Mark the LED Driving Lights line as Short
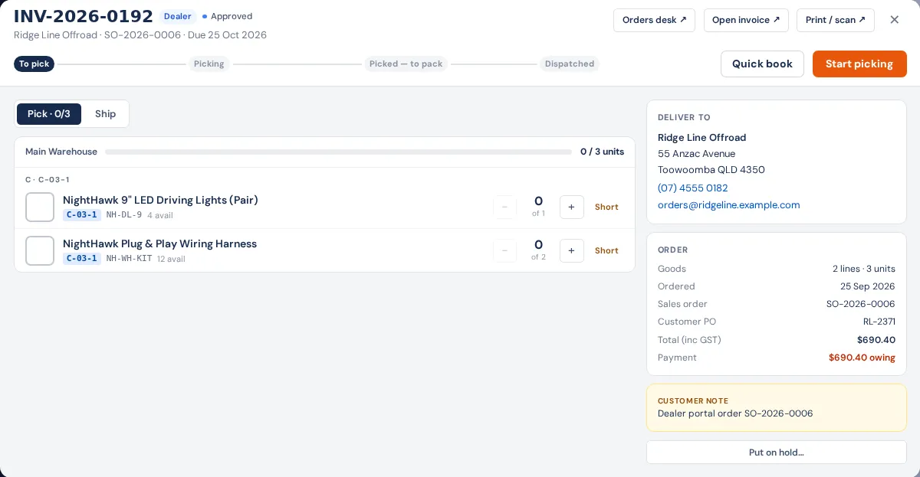This screenshot has width=920, height=477. (606, 207)
